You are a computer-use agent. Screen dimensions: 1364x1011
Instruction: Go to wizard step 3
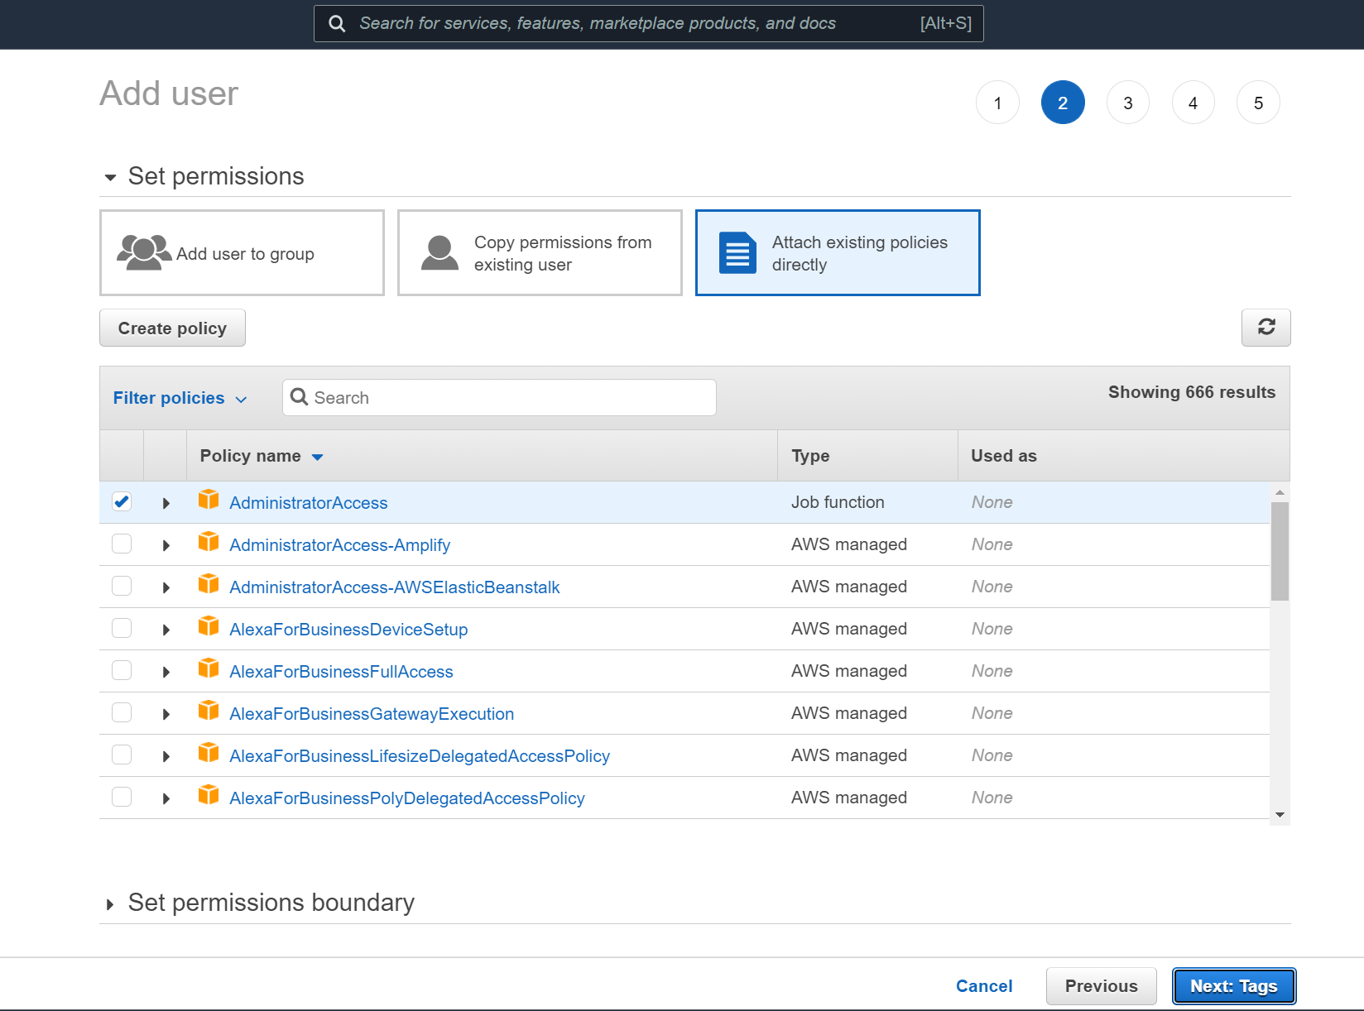pyautogui.click(x=1128, y=103)
